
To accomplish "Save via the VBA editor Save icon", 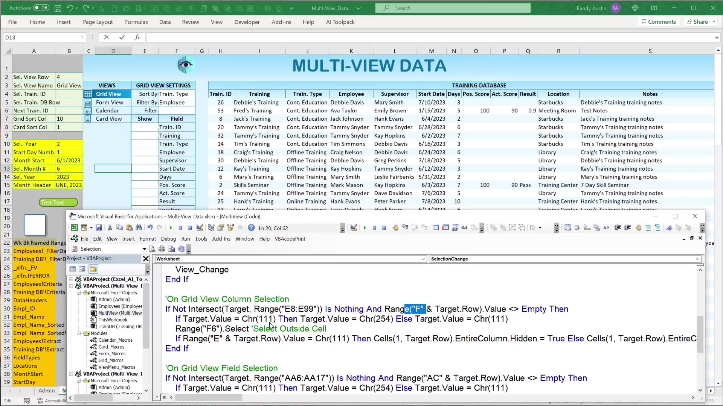I will pyautogui.click(x=99, y=227).
